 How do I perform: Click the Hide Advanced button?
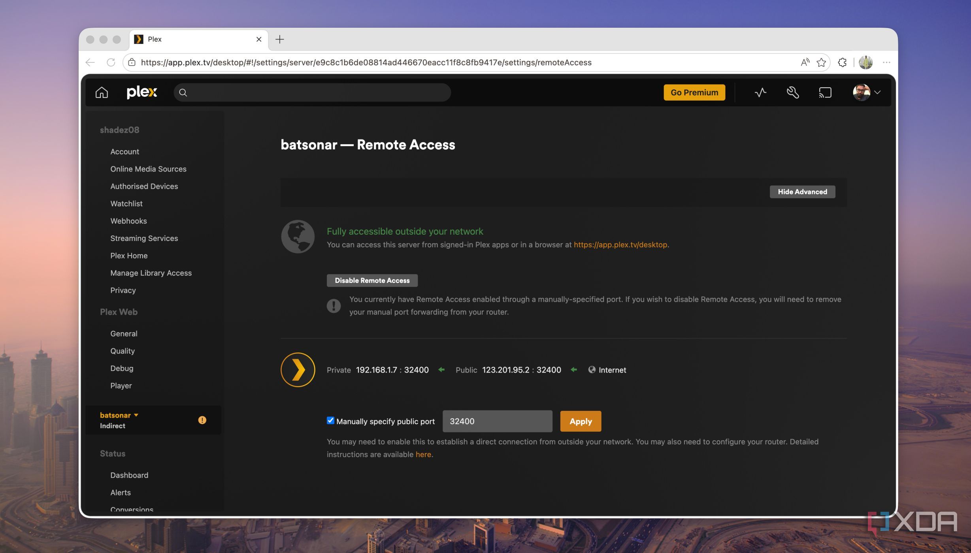click(802, 192)
